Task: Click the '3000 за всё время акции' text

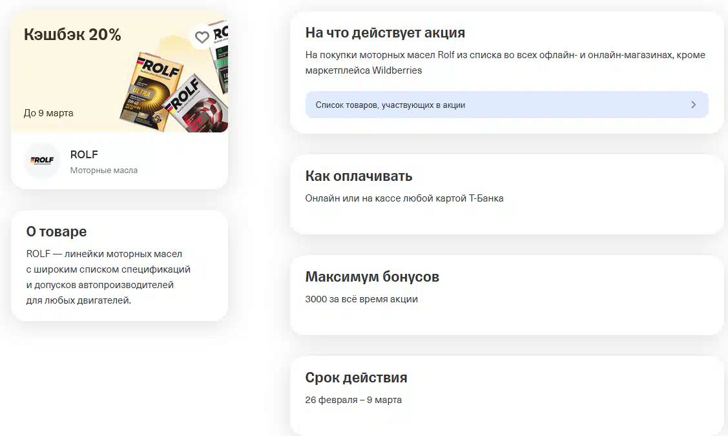Action: [361, 299]
